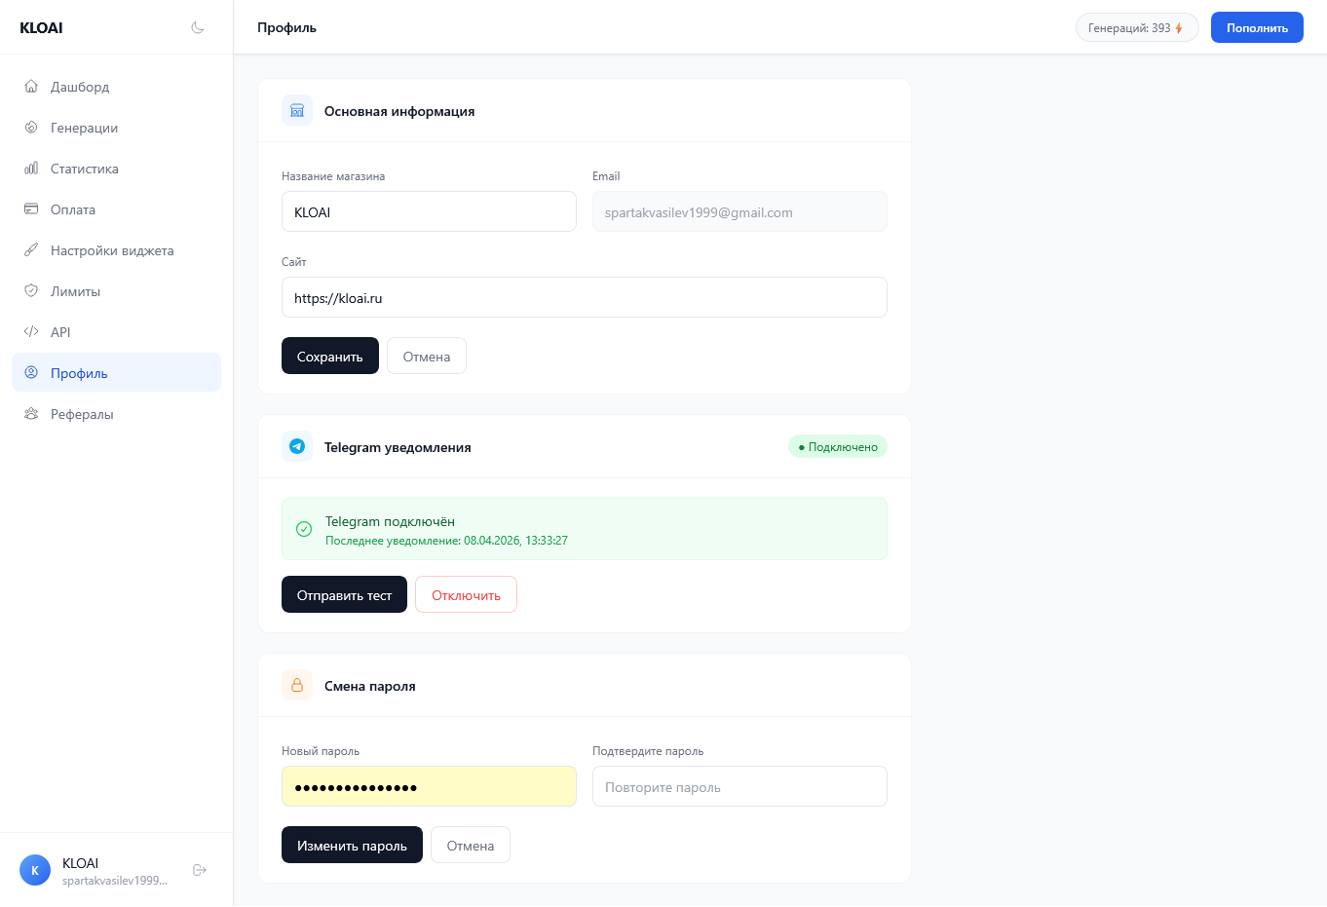Click the K avatar in the sidebar footer

coord(35,870)
